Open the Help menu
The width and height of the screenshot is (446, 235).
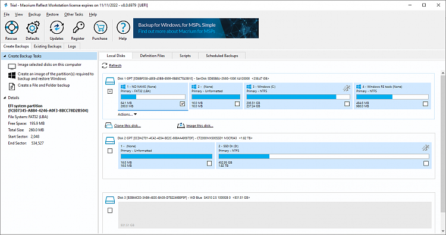point(93,14)
